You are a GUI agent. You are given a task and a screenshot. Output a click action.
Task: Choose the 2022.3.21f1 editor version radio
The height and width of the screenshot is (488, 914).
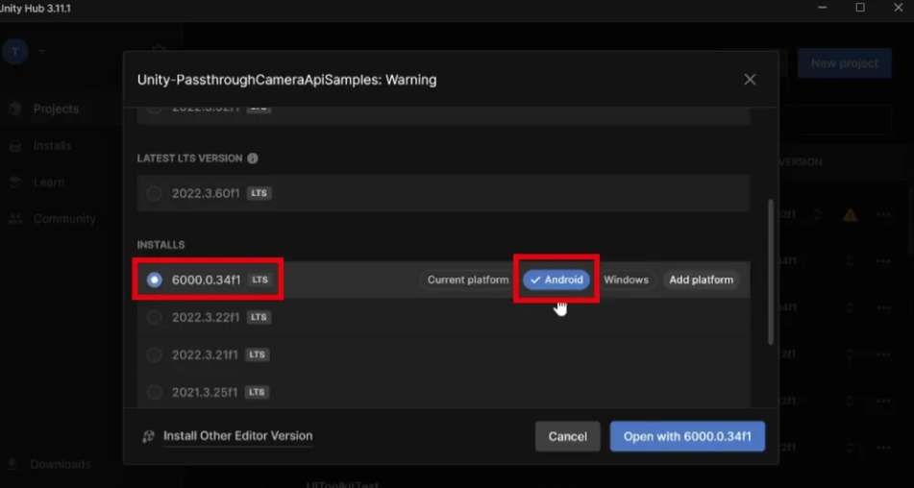154,354
